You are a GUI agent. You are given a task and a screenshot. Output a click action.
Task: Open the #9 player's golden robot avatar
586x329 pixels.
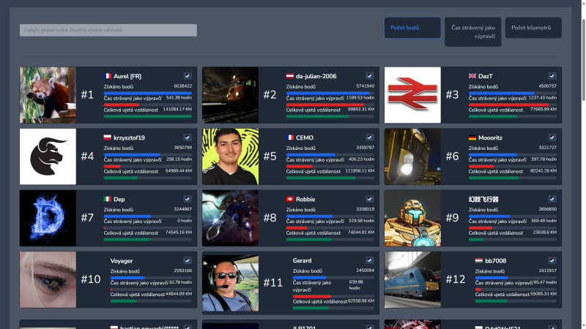tap(412, 218)
